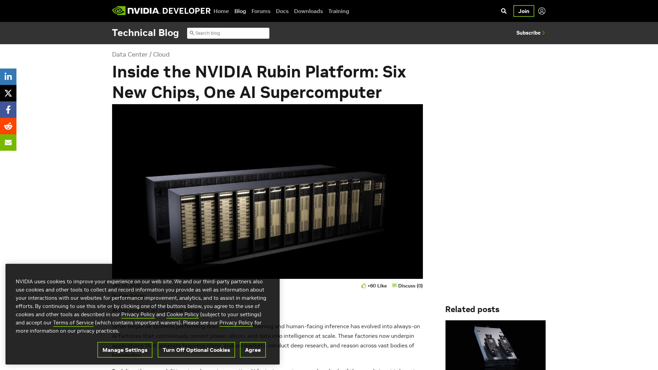Turn Off Optional Cookies
The image size is (658, 370).
(196, 350)
